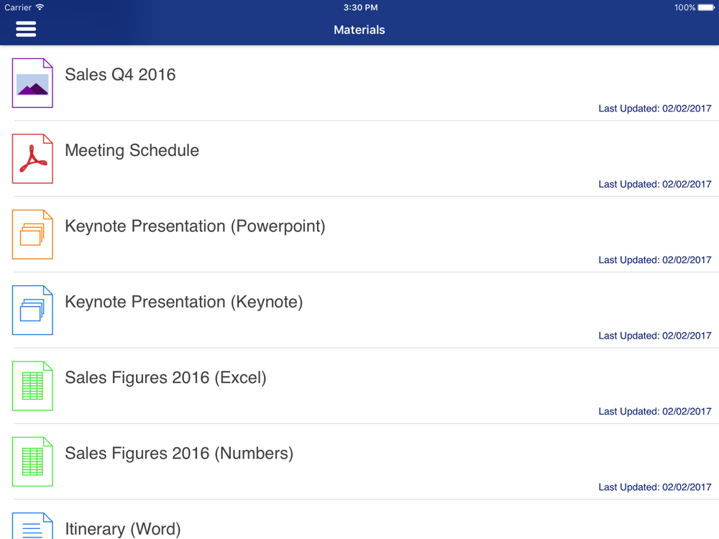Tap the orange Powerpoint slides icon
Screen dimensions: 719x539
(32, 234)
